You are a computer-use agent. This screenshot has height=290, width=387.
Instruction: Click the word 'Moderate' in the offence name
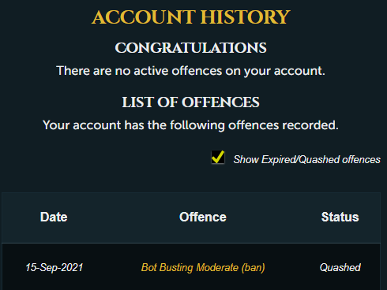coord(217,268)
